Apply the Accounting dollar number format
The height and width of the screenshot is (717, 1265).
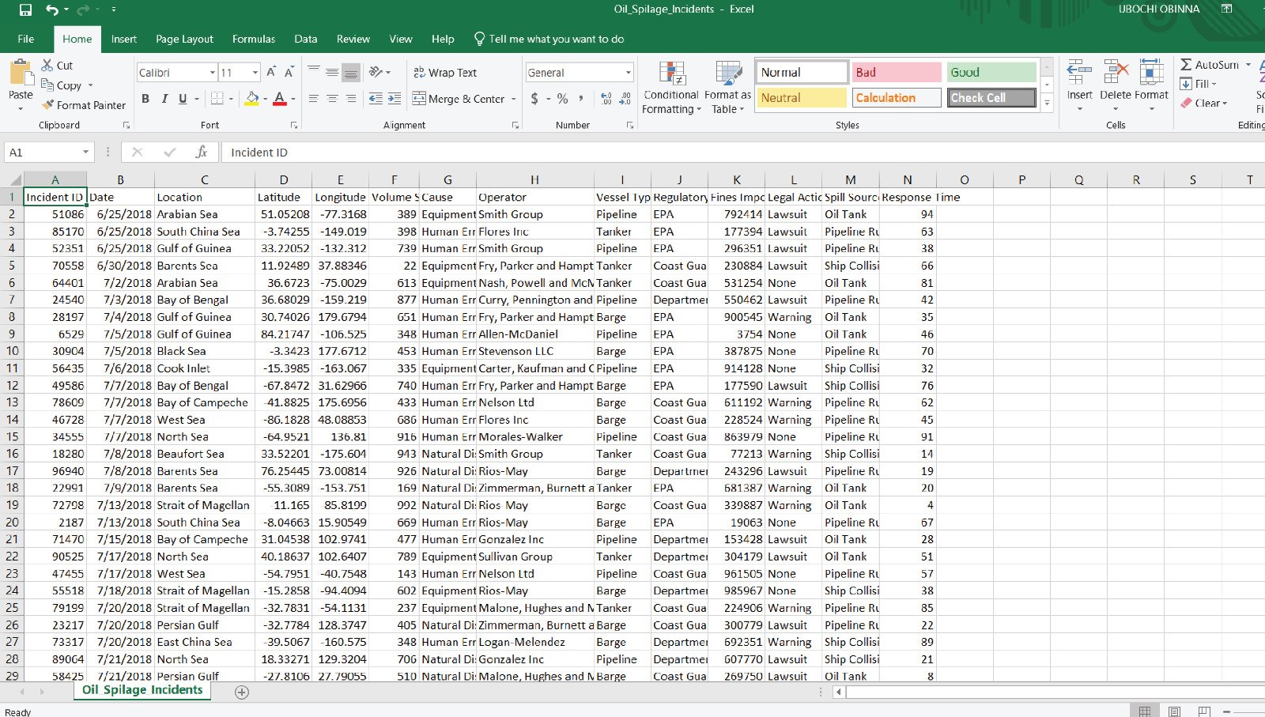pos(535,99)
